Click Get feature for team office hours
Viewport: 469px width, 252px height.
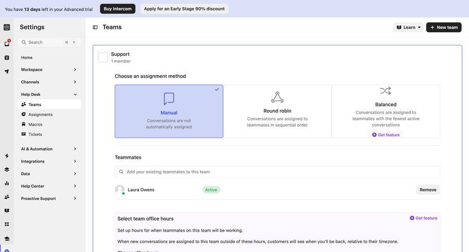[x=424, y=218]
